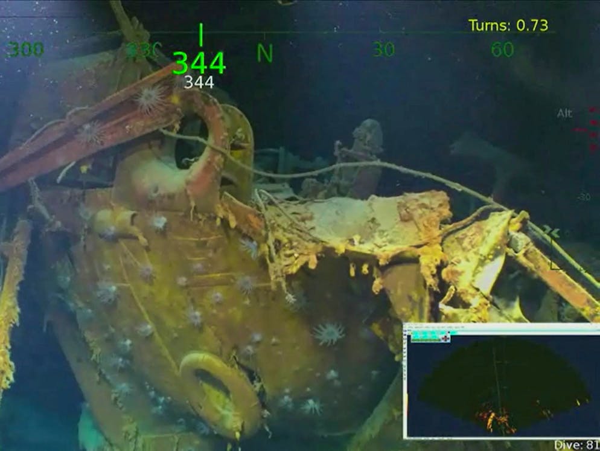This screenshot has height=451, width=600.
Task: Click the green heading tick above 344
Action: 200,35
